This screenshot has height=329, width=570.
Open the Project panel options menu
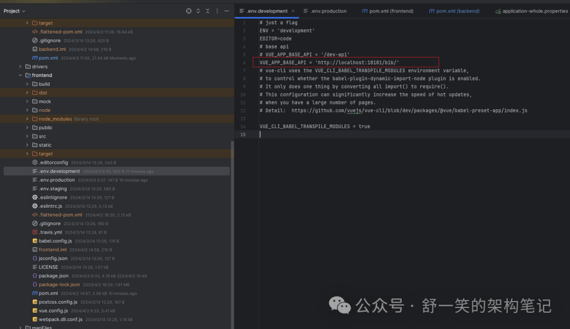tap(217, 11)
